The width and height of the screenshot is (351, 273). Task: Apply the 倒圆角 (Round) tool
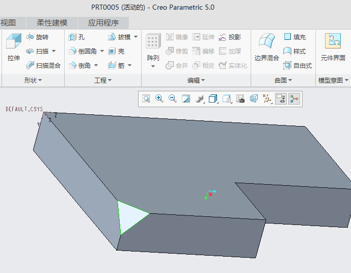pyautogui.click(x=83, y=52)
